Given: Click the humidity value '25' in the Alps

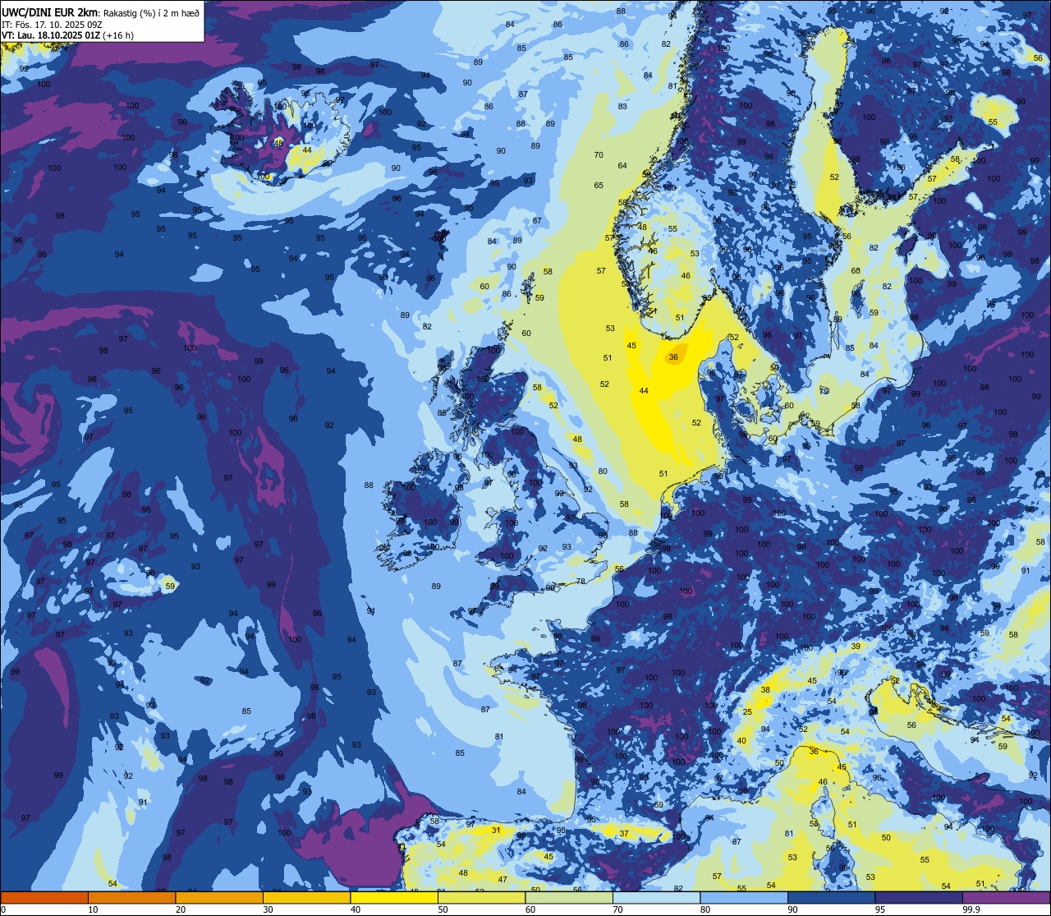Looking at the screenshot, I should tap(748, 712).
